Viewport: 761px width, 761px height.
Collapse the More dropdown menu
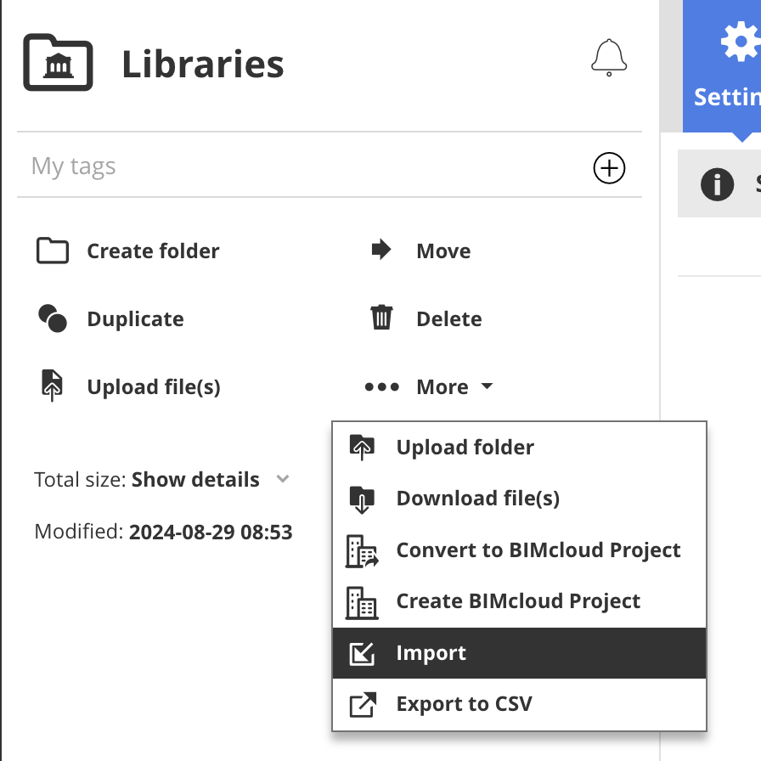tap(429, 387)
